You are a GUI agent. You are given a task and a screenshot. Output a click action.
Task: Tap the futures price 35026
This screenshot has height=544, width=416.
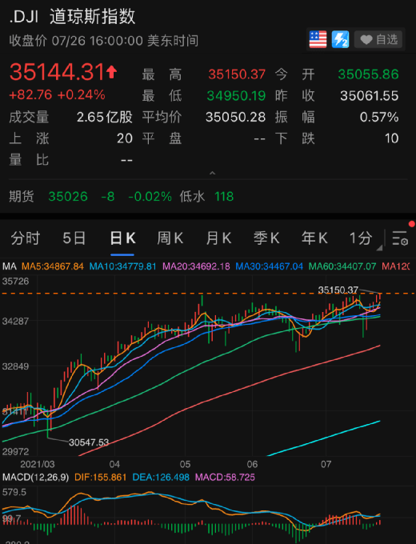click(x=68, y=197)
